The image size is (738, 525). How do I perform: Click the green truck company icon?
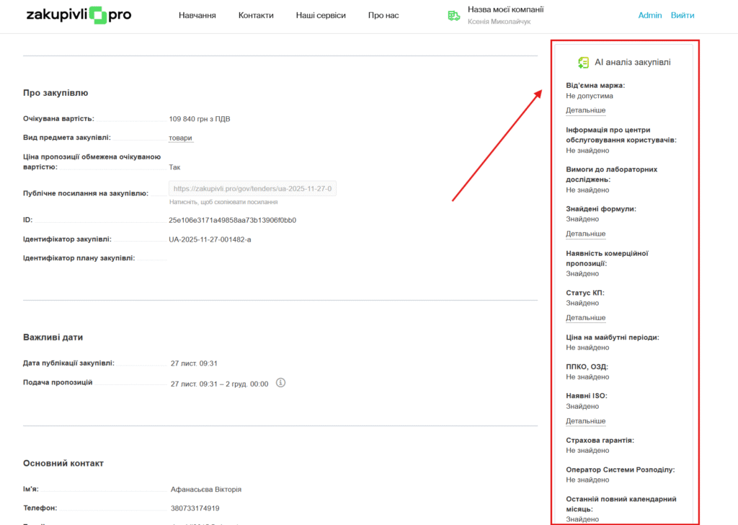pyautogui.click(x=454, y=15)
